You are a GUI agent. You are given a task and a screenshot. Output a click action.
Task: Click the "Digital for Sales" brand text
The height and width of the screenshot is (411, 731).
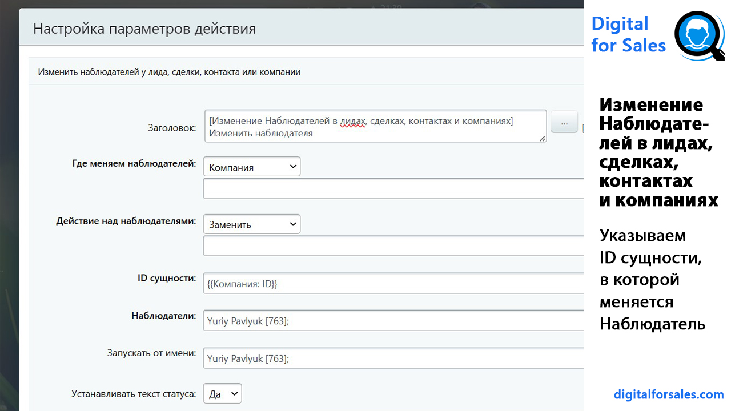(x=628, y=34)
